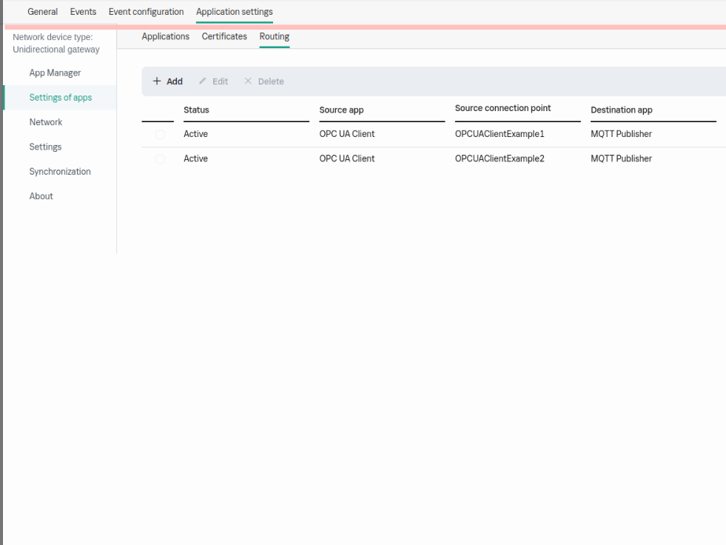
Task: Select Settings of apps in sidebar
Action: [61, 98]
